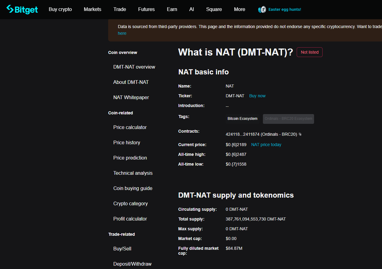Go to DMT-NAT overview section

[x=134, y=67]
